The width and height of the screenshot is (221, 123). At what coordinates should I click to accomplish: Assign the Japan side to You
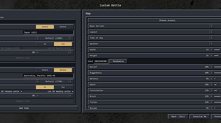coord(63,44)
